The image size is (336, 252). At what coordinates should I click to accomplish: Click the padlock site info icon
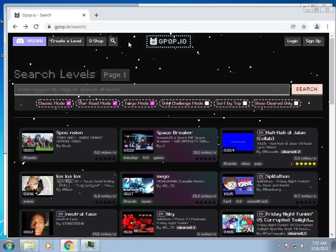point(49,27)
